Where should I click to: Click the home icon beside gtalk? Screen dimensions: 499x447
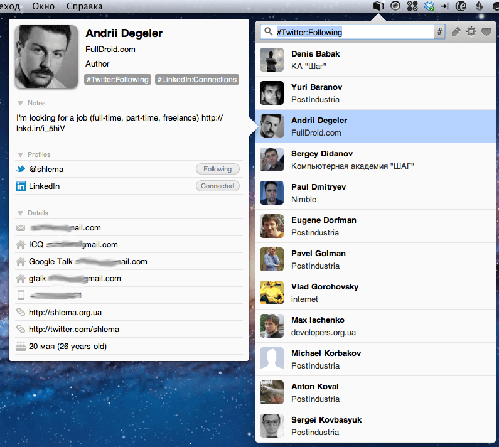tap(21, 279)
